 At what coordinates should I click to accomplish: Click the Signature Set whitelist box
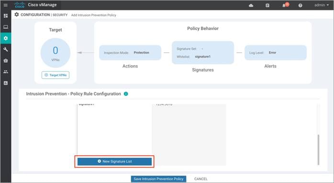pos(203,53)
